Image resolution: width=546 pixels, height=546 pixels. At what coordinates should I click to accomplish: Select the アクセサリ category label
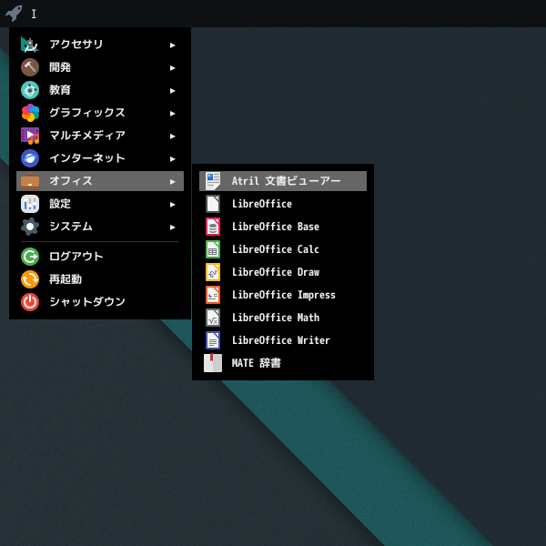pyautogui.click(x=76, y=45)
